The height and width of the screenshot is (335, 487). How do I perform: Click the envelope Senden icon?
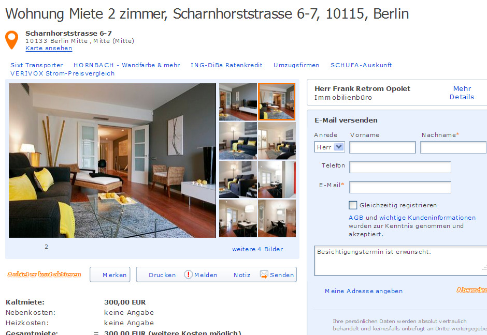pyautogui.click(x=264, y=275)
